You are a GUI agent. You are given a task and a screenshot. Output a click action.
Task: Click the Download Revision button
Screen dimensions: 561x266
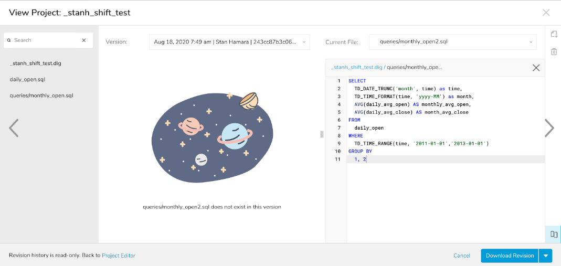pyautogui.click(x=510, y=256)
